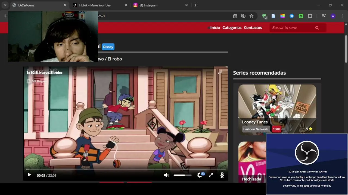The height and width of the screenshot is (195, 348).
Task: Open the Categorias menu
Action: [232, 28]
